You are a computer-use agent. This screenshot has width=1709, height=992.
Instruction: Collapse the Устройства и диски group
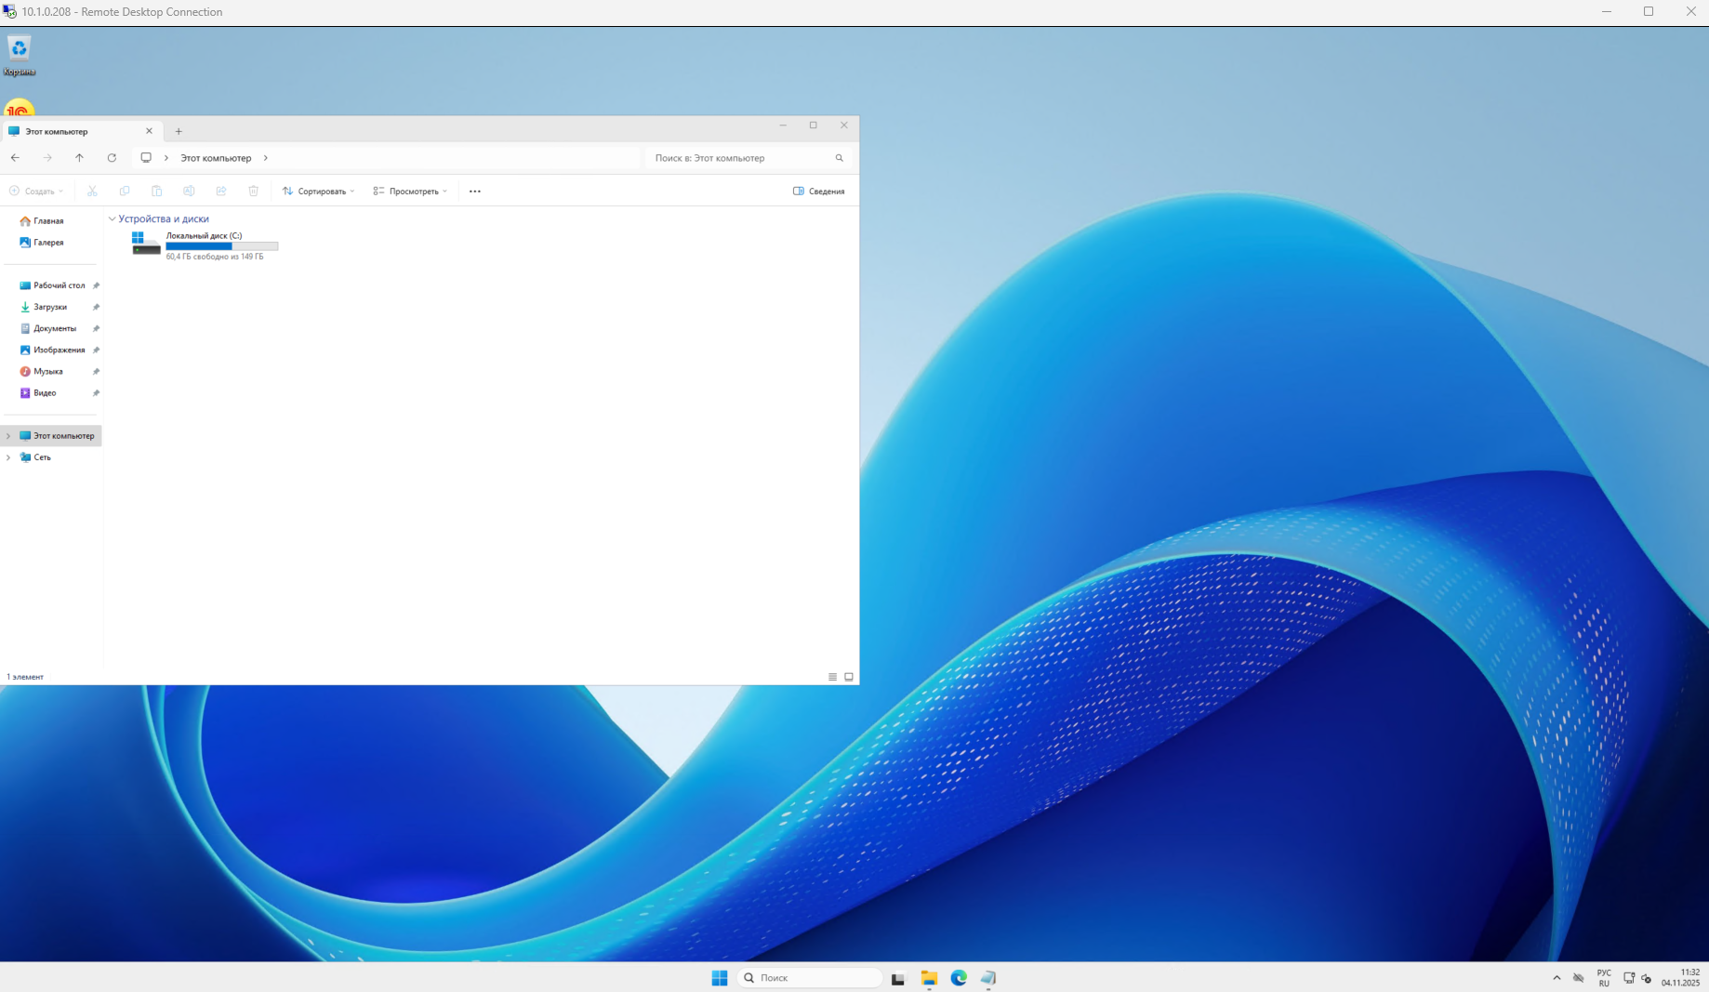click(x=113, y=219)
